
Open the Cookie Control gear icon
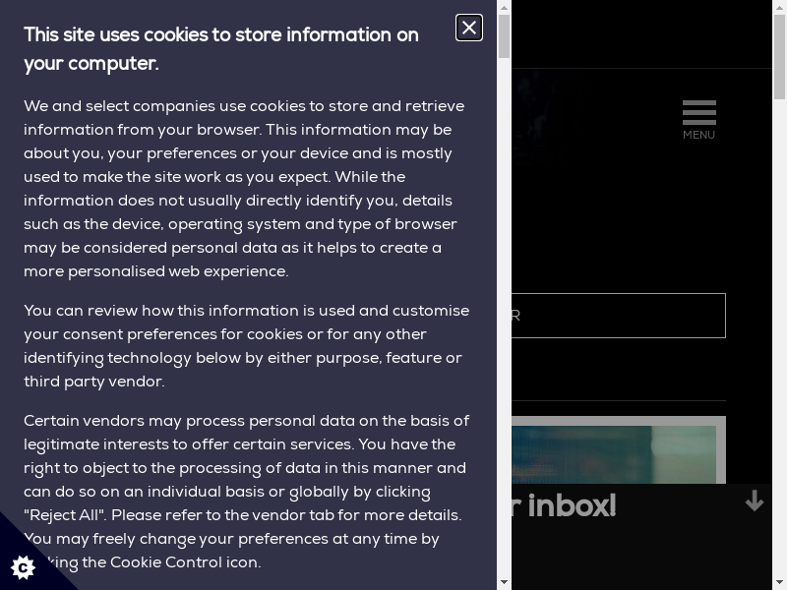tap(22, 566)
